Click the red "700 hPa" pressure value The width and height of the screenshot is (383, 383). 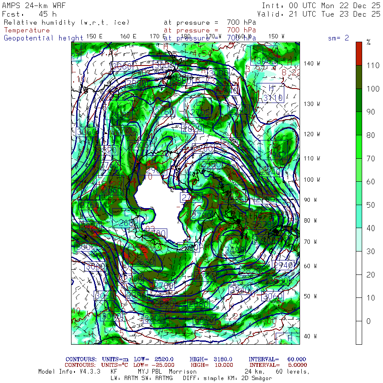[241, 30]
